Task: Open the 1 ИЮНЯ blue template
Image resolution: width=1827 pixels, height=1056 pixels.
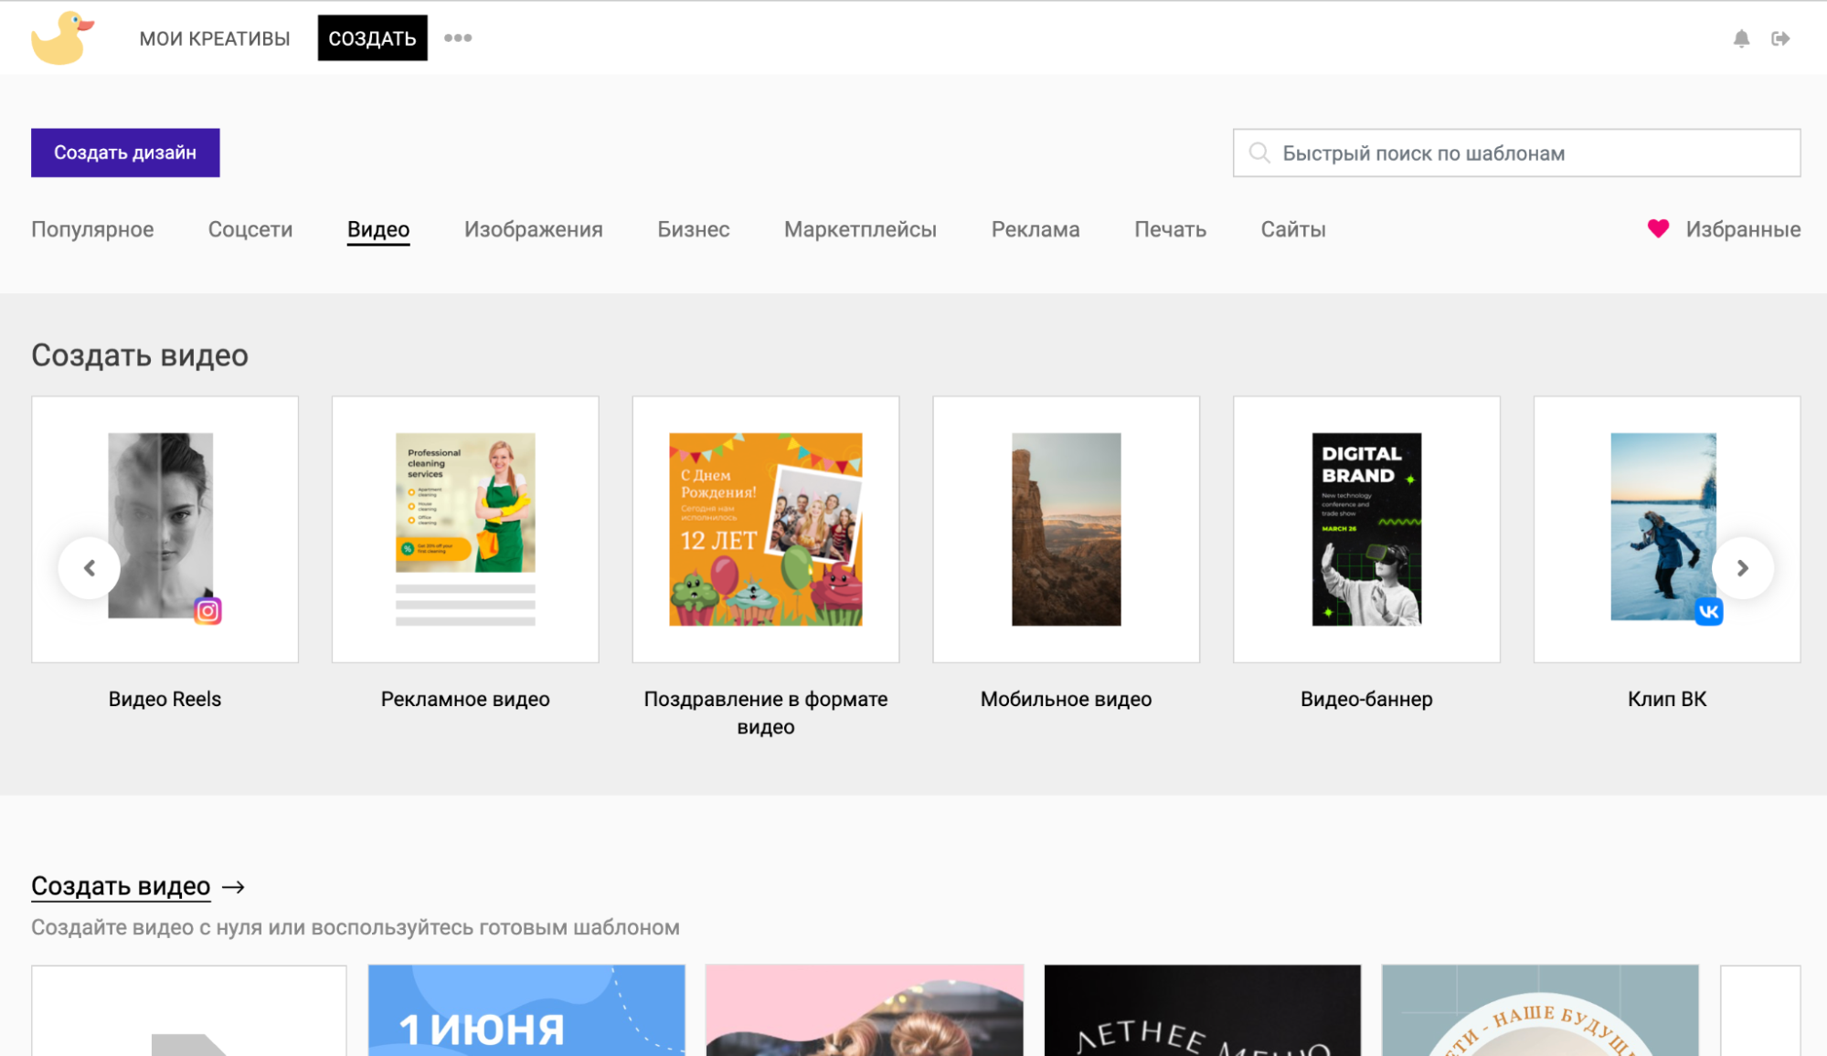Action: point(526,1010)
